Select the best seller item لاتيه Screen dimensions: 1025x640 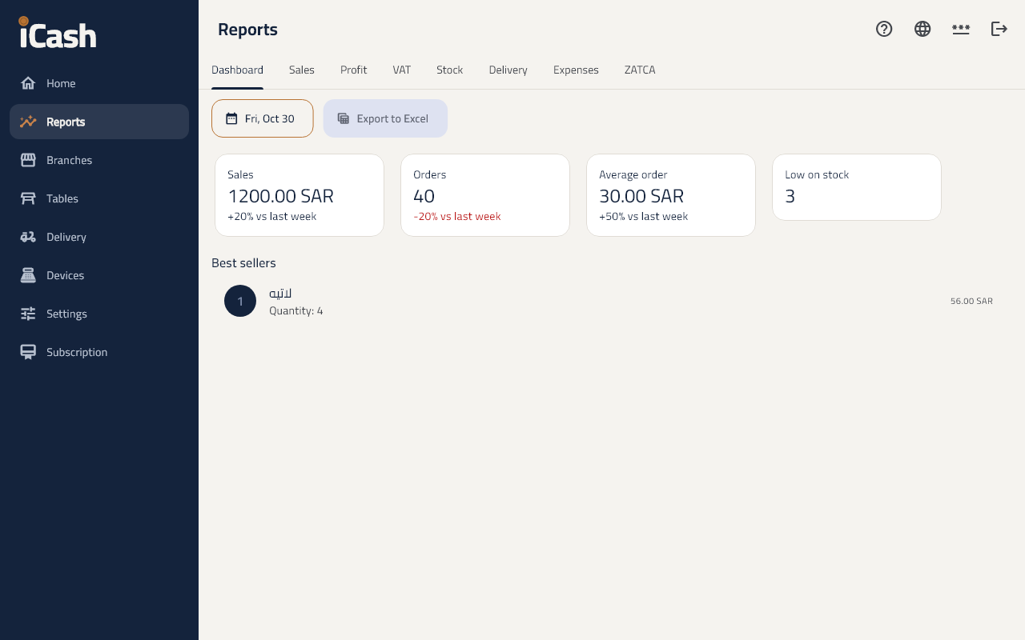click(x=280, y=293)
